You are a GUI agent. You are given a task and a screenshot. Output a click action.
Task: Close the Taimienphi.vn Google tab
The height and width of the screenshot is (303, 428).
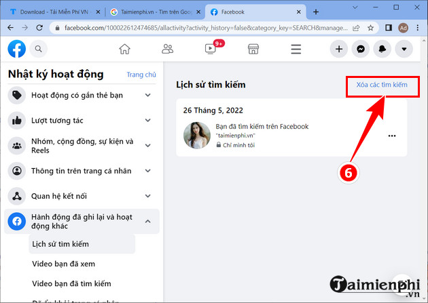198,12
